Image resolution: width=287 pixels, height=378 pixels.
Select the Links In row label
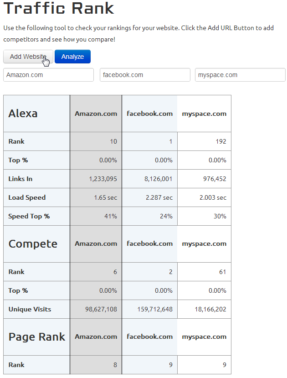[x=19, y=179]
